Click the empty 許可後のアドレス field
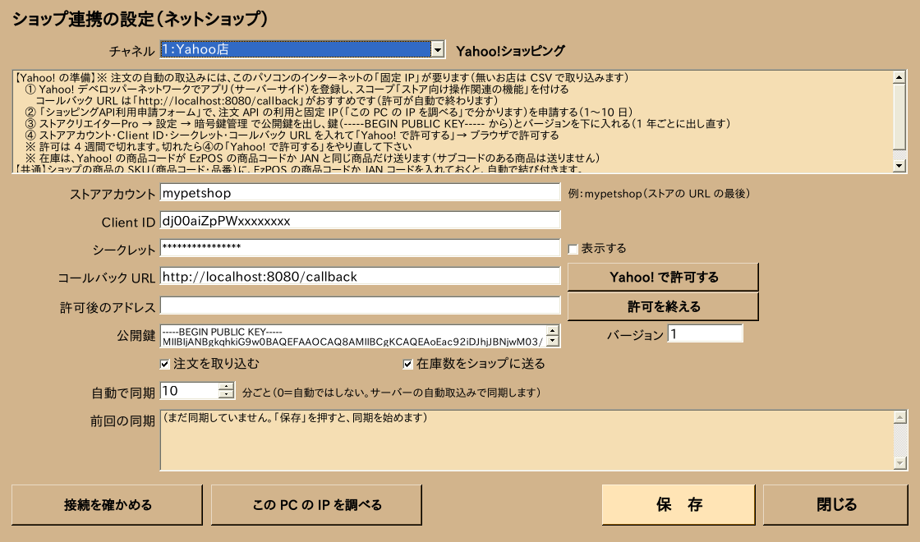 [x=361, y=305]
